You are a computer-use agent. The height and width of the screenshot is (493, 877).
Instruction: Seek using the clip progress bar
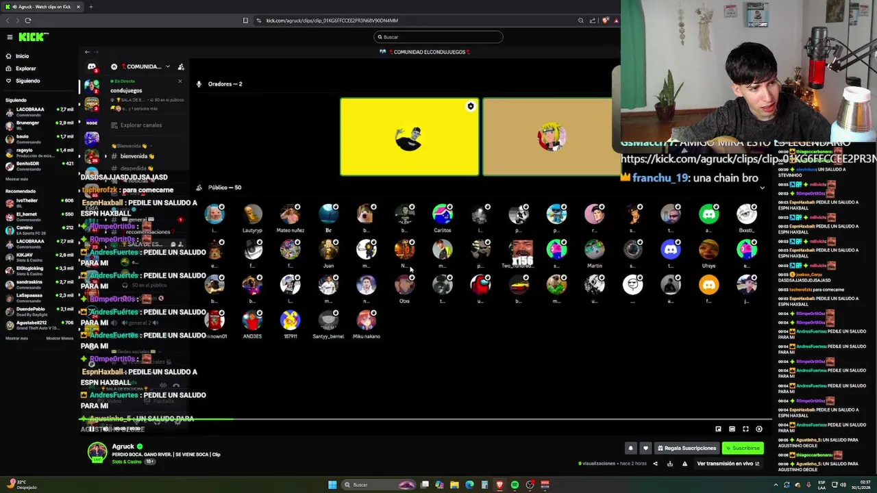coord(425,419)
